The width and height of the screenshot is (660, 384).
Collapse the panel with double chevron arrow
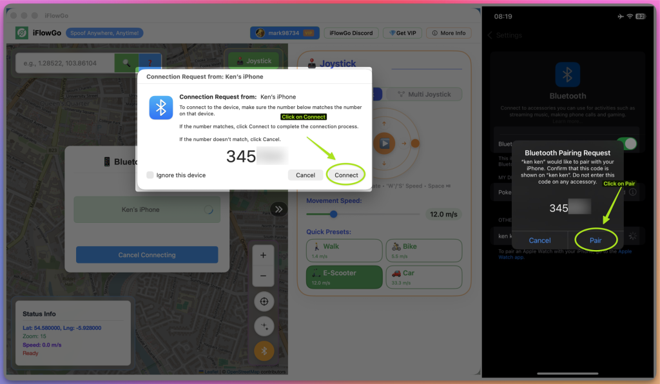[278, 209]
